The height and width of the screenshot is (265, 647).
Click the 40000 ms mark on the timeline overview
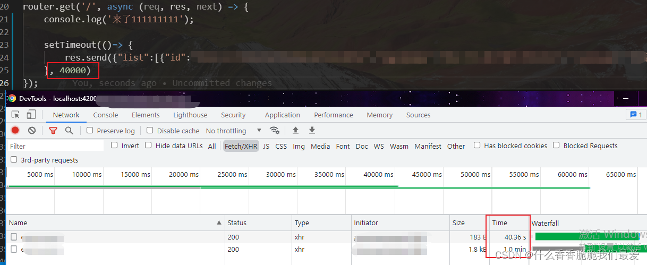coord(378,175)
